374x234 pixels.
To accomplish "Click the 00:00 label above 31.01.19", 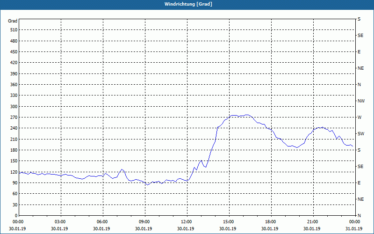I will pos(355,222).
